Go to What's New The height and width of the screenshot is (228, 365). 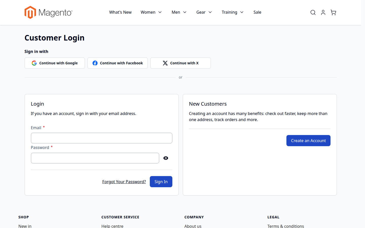click(x=120, y=12)
